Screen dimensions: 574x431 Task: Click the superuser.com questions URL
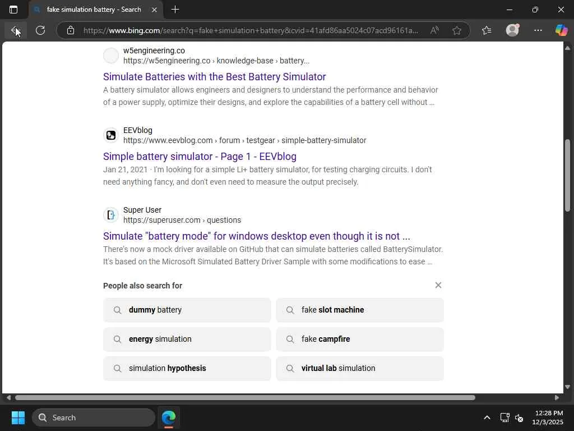click(182, 220)
